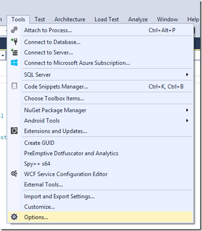Click the Extensions and Updates icon
Screen dimensions: 202x231
click(x=14, y=131)
